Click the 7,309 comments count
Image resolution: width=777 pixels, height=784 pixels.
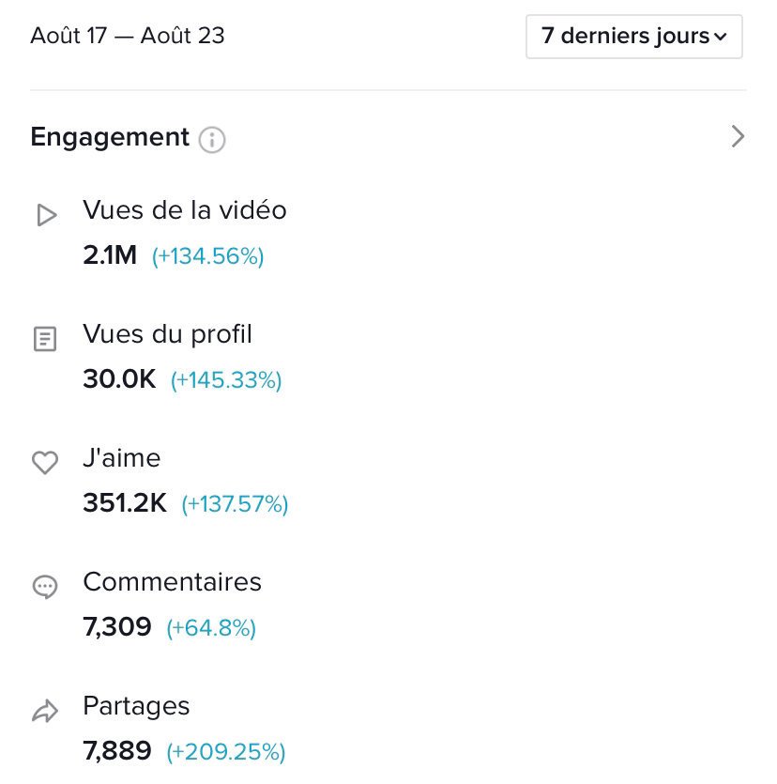tap(117, 627)
